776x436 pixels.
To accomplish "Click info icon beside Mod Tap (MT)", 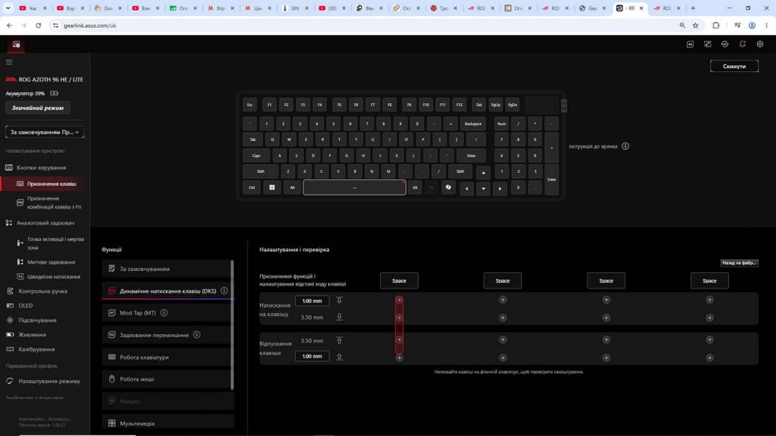I will [x=164, y=312].
